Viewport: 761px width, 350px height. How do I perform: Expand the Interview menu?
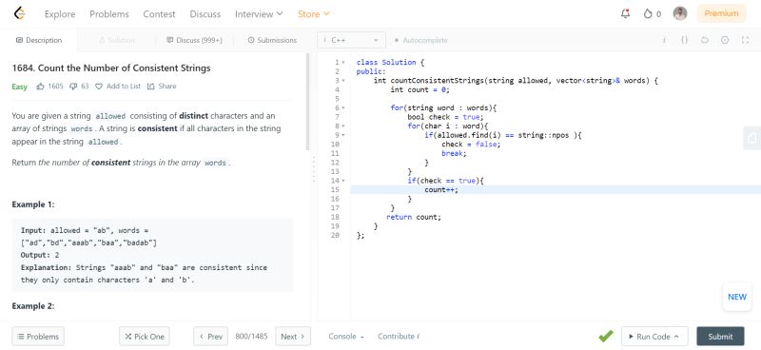259,14
